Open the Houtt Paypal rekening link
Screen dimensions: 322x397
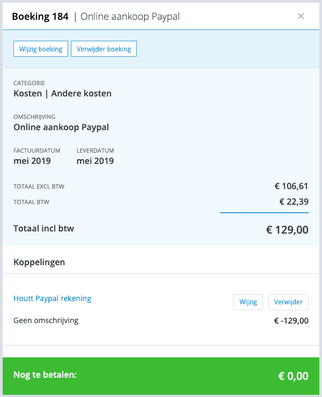point(52,298)
